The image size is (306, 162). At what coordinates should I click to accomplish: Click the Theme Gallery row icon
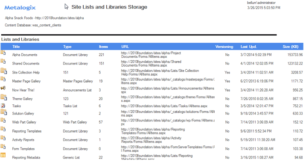click(x=3, y=97)
